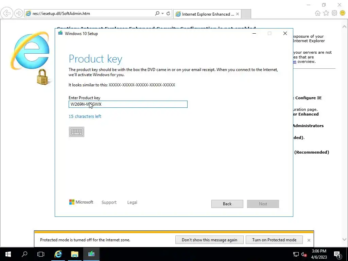Open the taskbar clock and date
This screenshot has width=348, height=261.
point(319,254)
